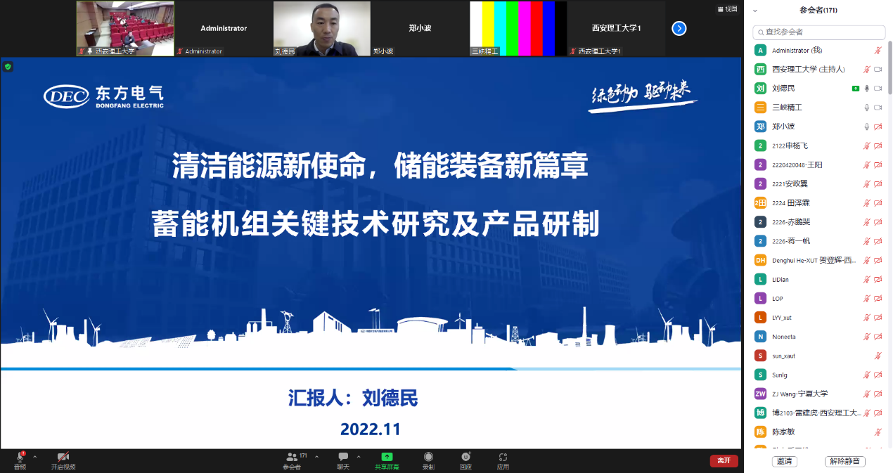Click the 邀请 invite button
Viewport: 893px width, 473px height.
point(783,462)
